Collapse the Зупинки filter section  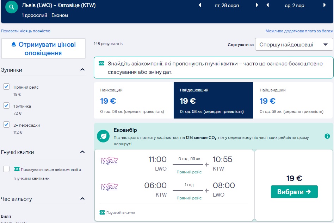(x=82, y=70)
